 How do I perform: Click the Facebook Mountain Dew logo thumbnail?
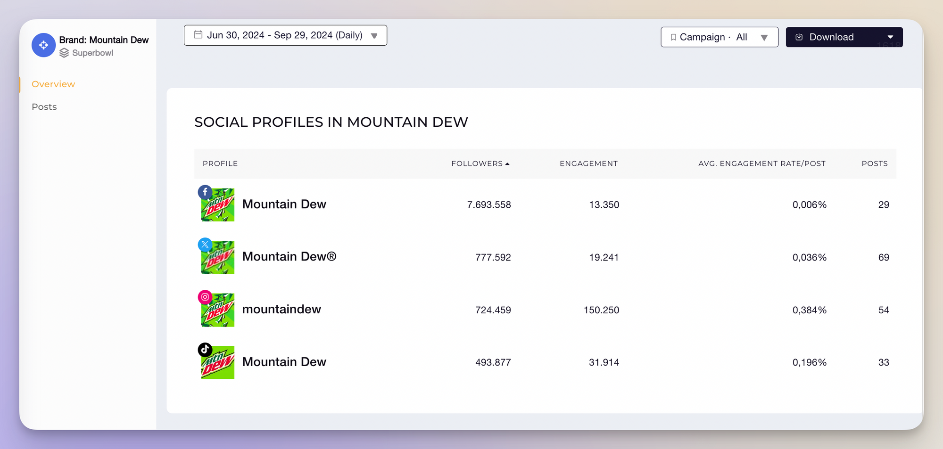pos(218,205)
